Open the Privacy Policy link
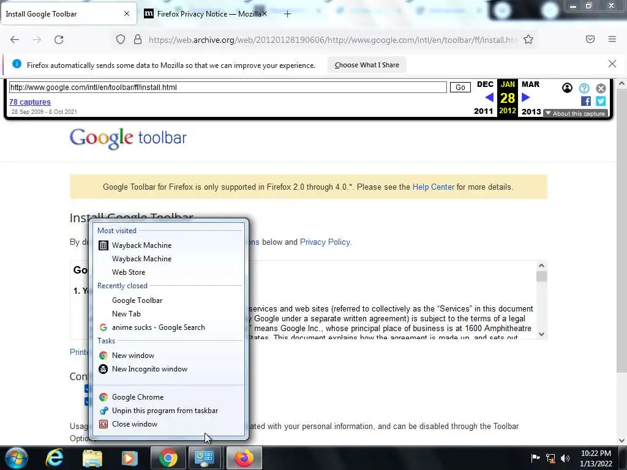Screen dimensions: 627x470 click(x=325, y=242)
